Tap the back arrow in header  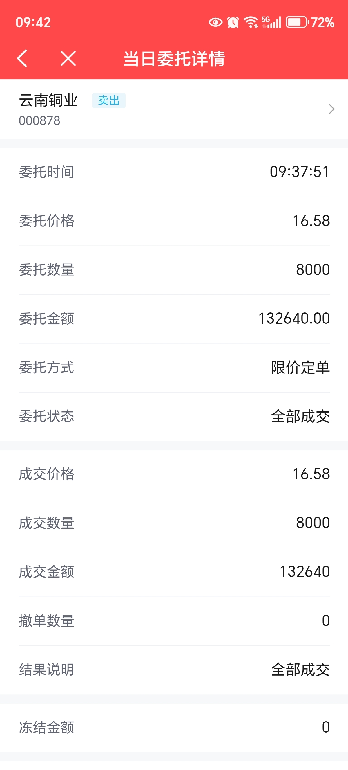coord(22,58)
